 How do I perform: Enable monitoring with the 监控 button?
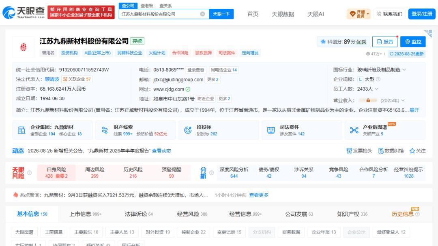[413, 42]
